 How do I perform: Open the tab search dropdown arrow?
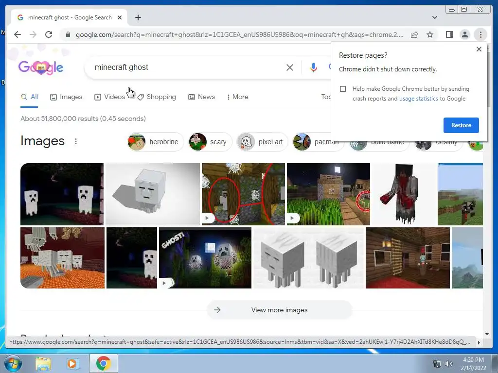(x=434, y=17)
